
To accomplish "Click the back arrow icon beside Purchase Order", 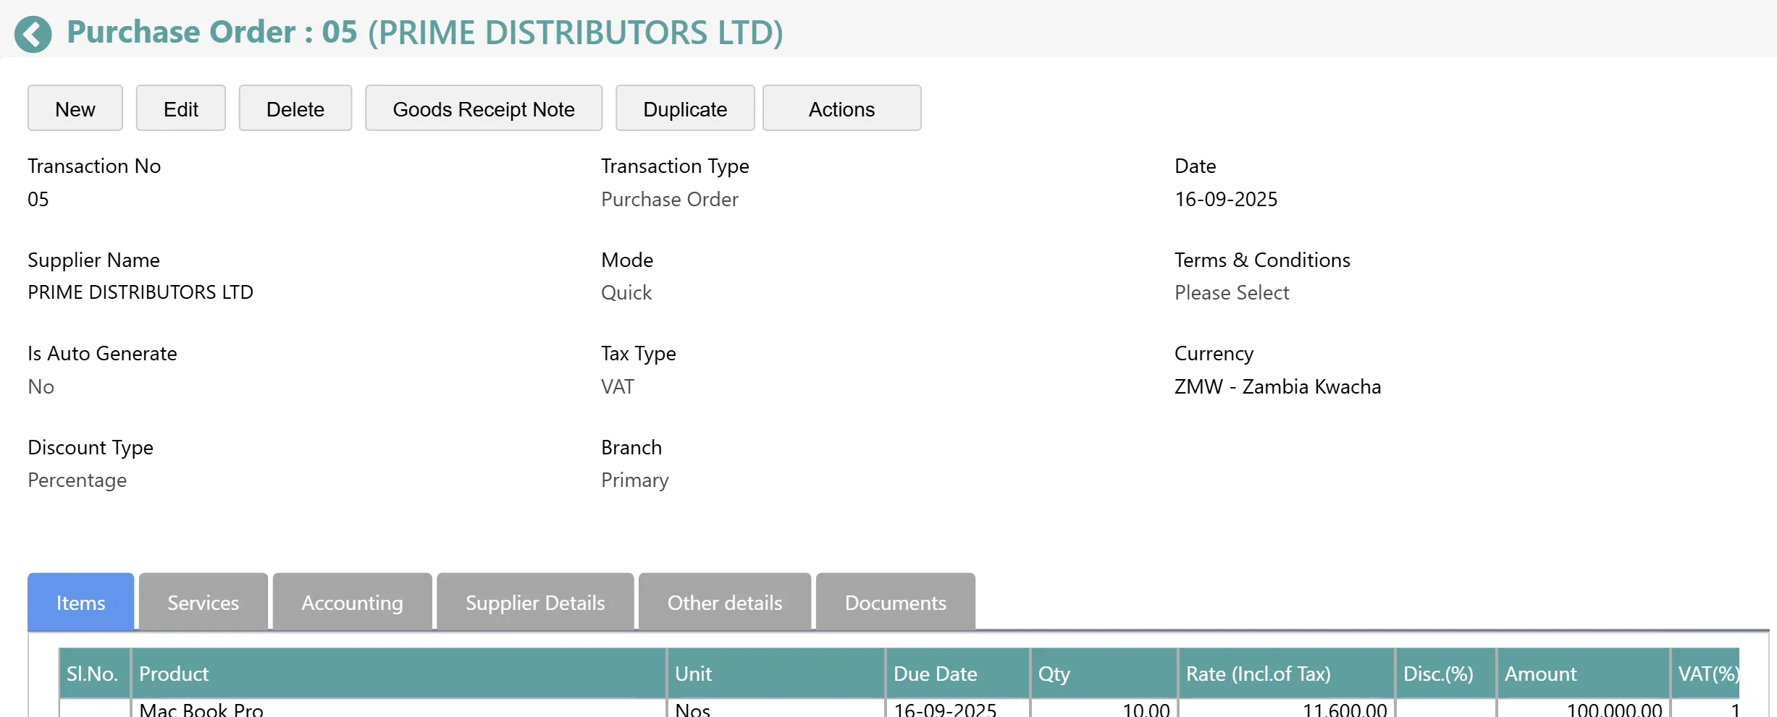I will [x=33, y=34].
